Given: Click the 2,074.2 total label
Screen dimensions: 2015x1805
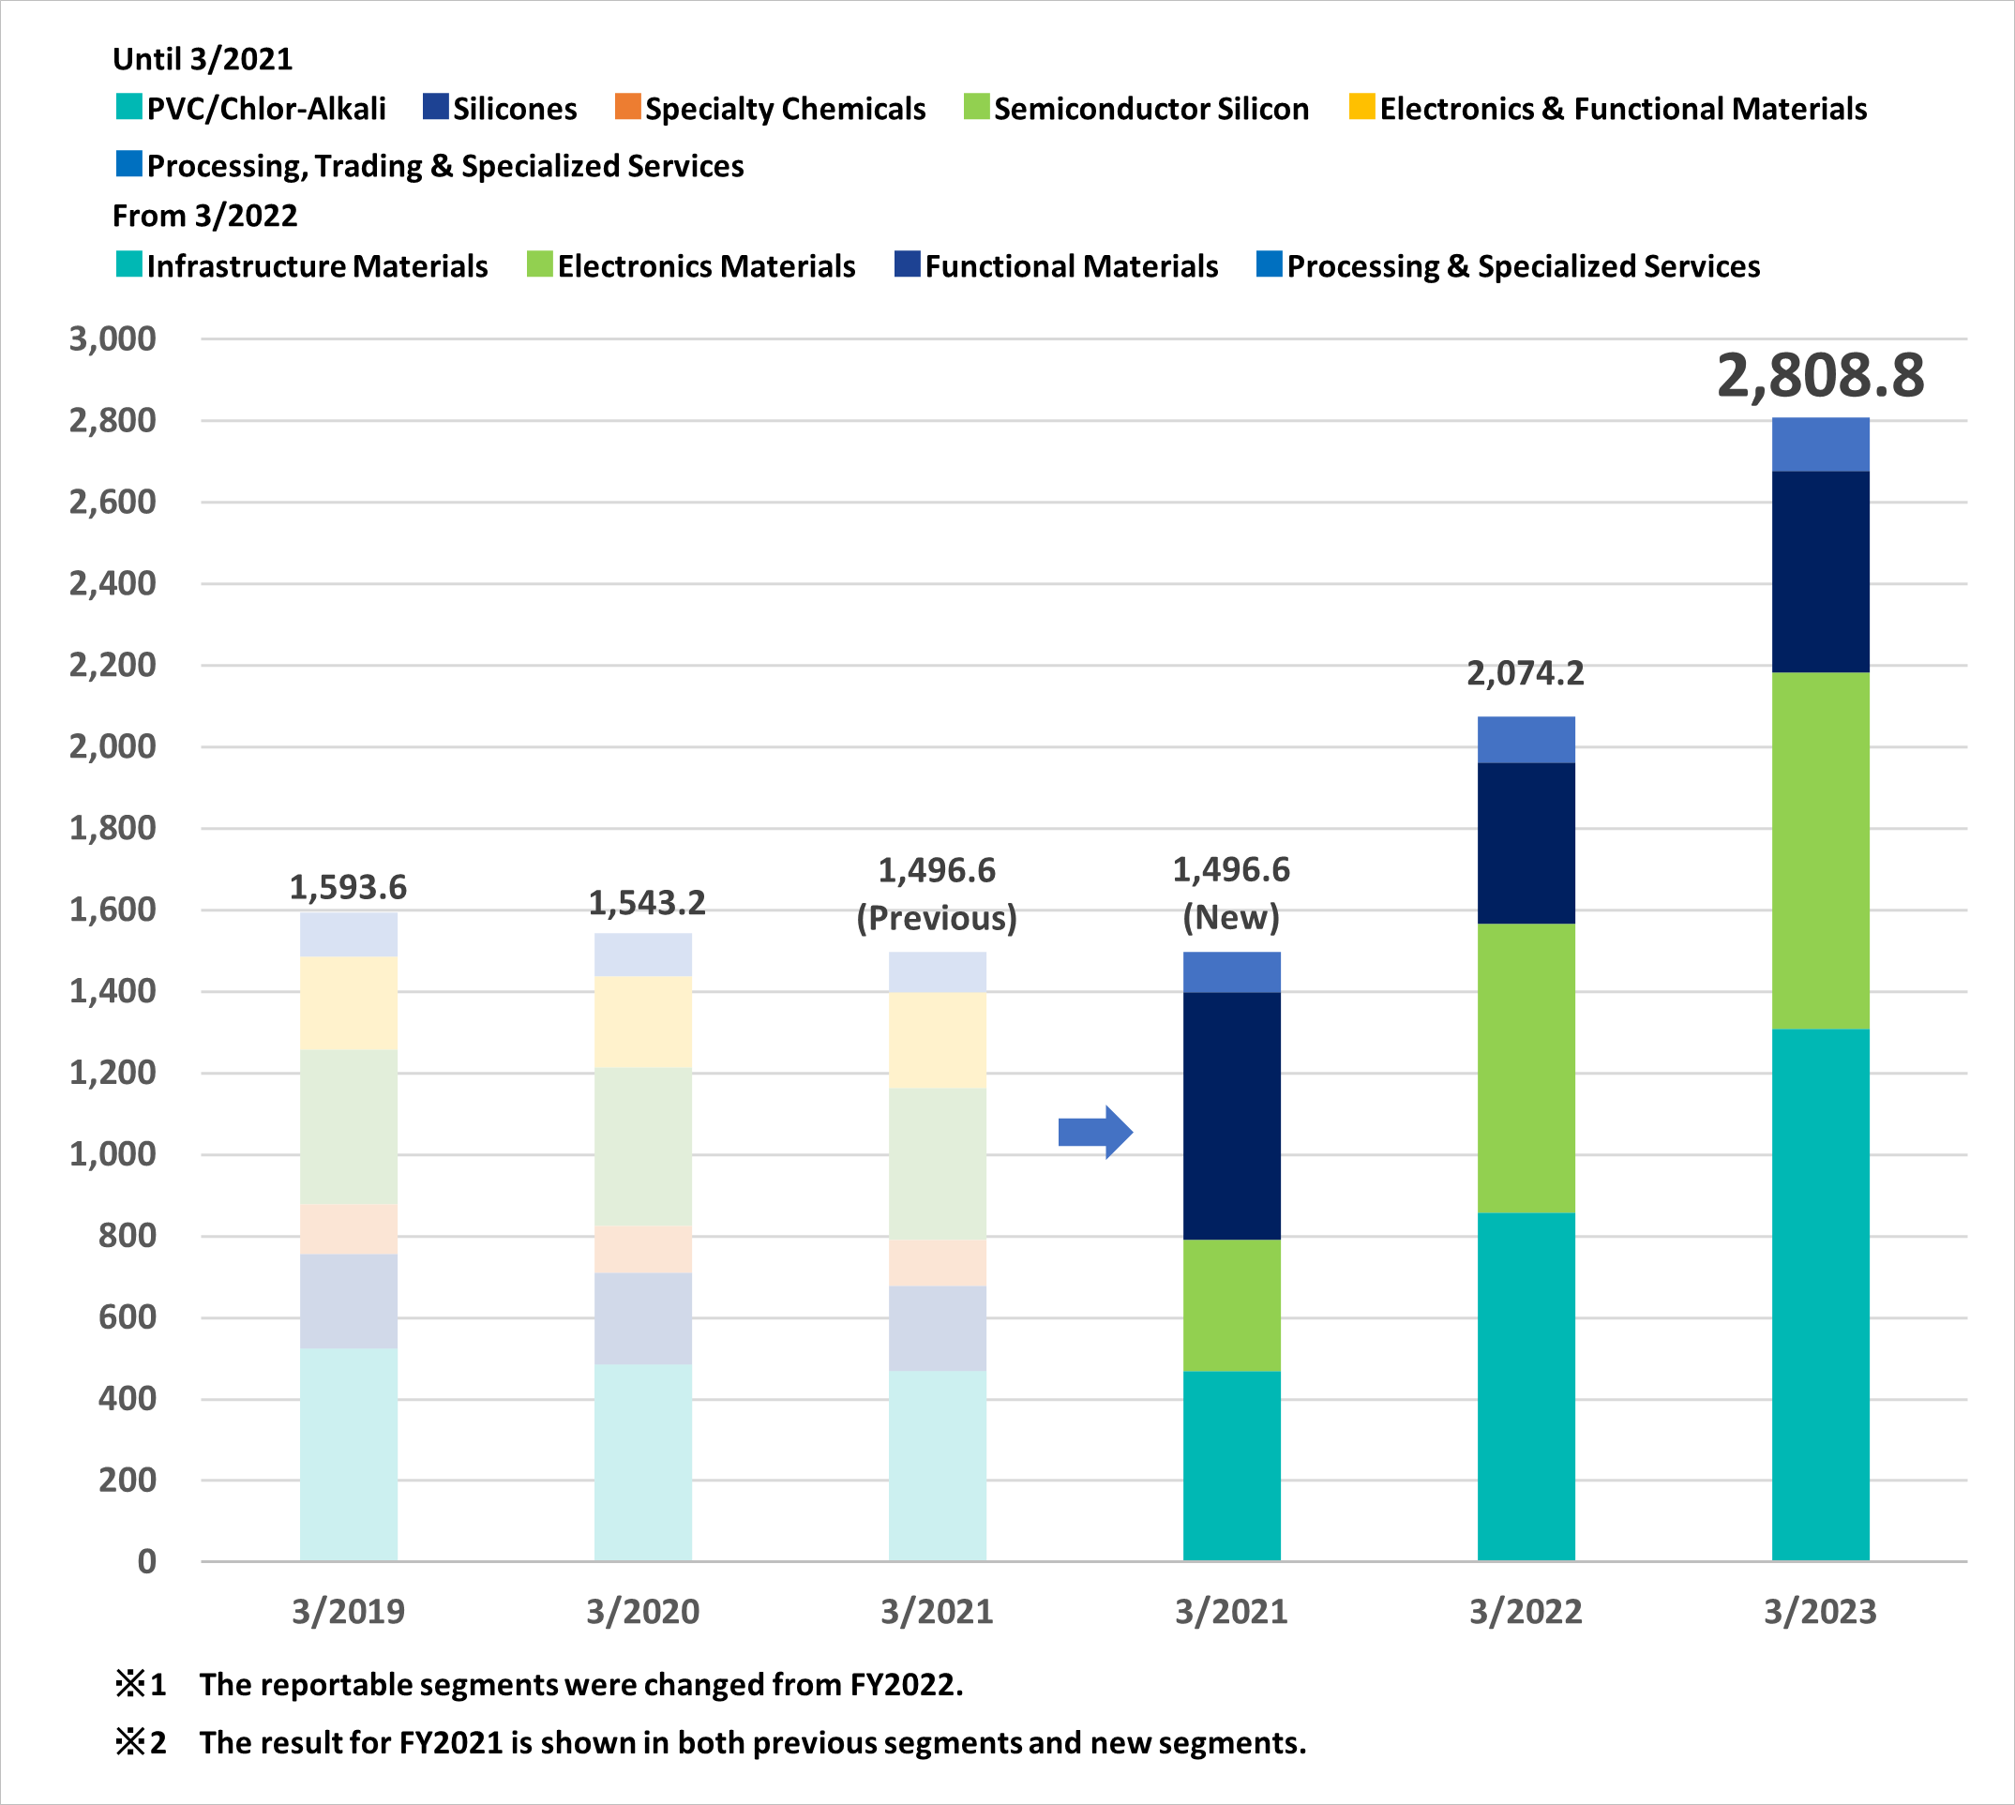Looking at the screenshot, I should pos(1526,673).
